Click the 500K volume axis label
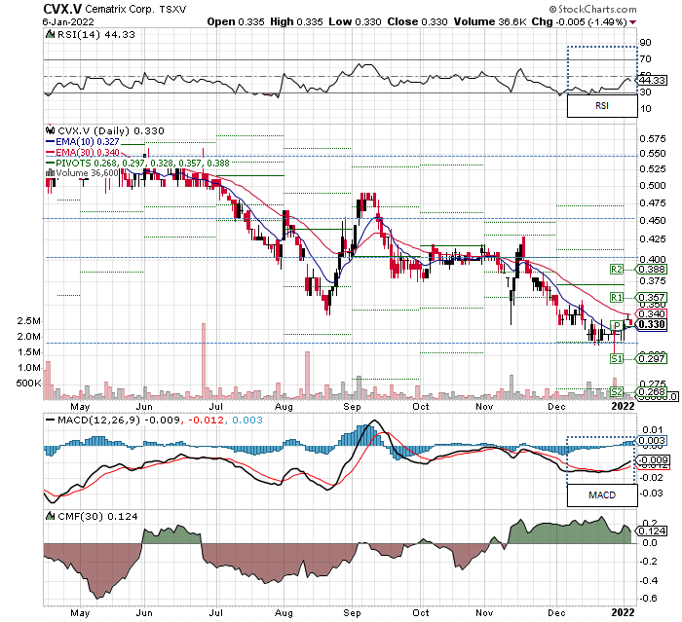 click(x=28, y=383)
